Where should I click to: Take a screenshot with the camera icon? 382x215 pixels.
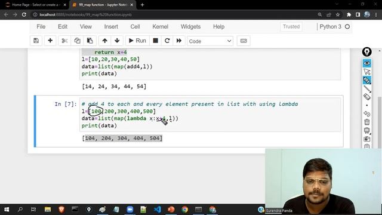click(x=367, y=139)
